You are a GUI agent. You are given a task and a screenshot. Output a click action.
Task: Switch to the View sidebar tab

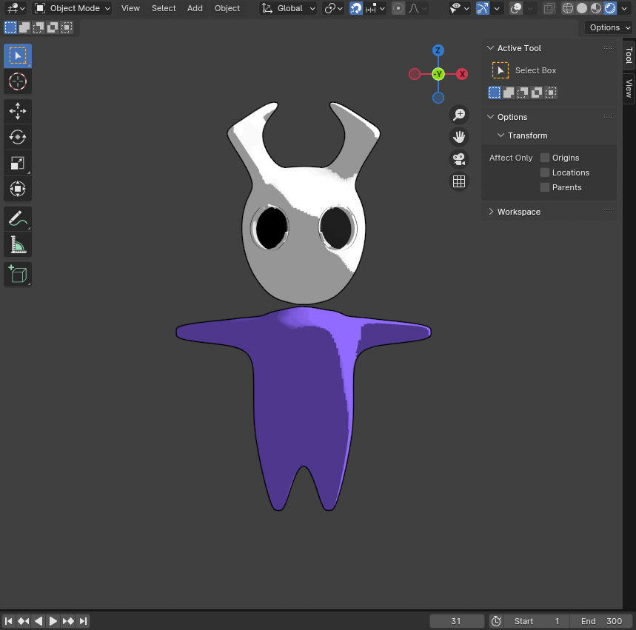coord(629,88)
